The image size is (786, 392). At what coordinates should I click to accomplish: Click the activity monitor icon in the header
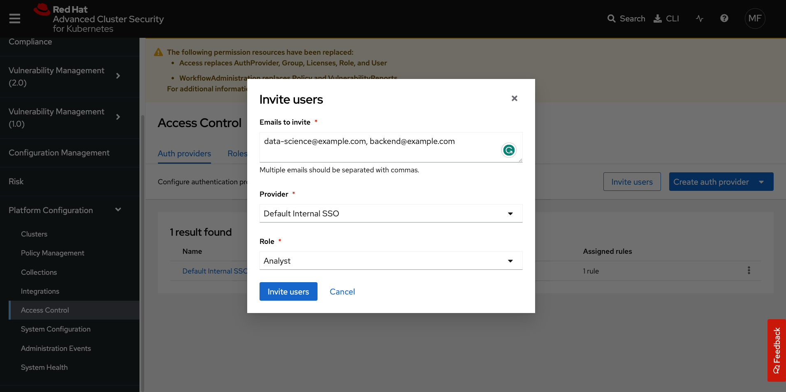coord(699,19)
